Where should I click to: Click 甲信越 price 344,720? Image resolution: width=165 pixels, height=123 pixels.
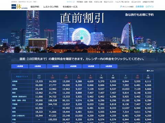tap(53, 104)
